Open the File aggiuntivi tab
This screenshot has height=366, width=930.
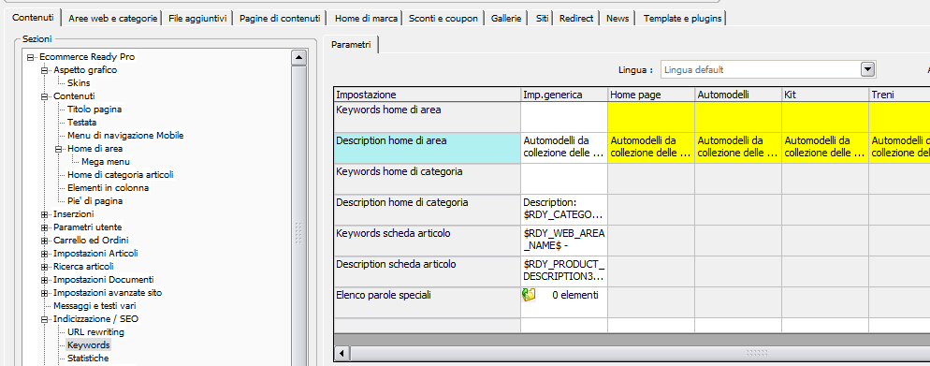pyautogui.click(x=197, y=19)
